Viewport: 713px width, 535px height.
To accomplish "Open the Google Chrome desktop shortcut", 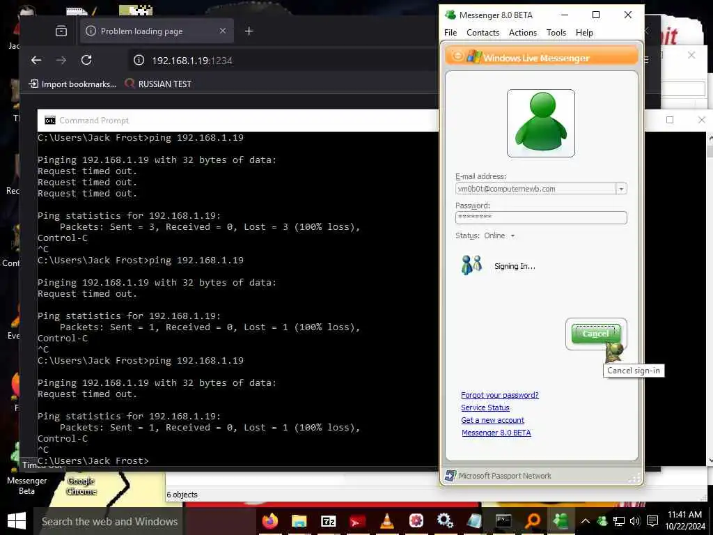I will click(x=81, y=485).
